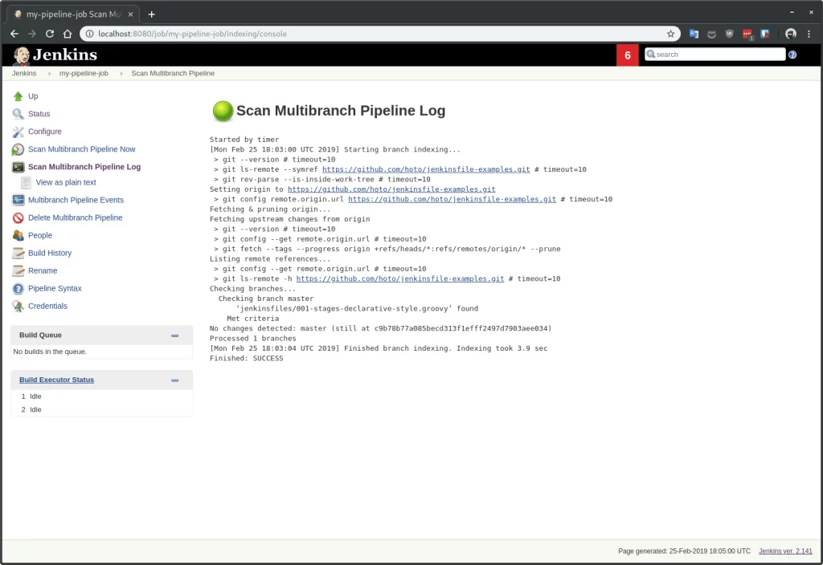This screenshot has width=823, height=565.
Task: Click the Delete Multibranch Pipeline icon
Action: [x=18, y=218]
